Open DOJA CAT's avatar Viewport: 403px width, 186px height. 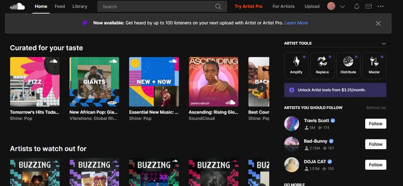(x=292, y=165)
